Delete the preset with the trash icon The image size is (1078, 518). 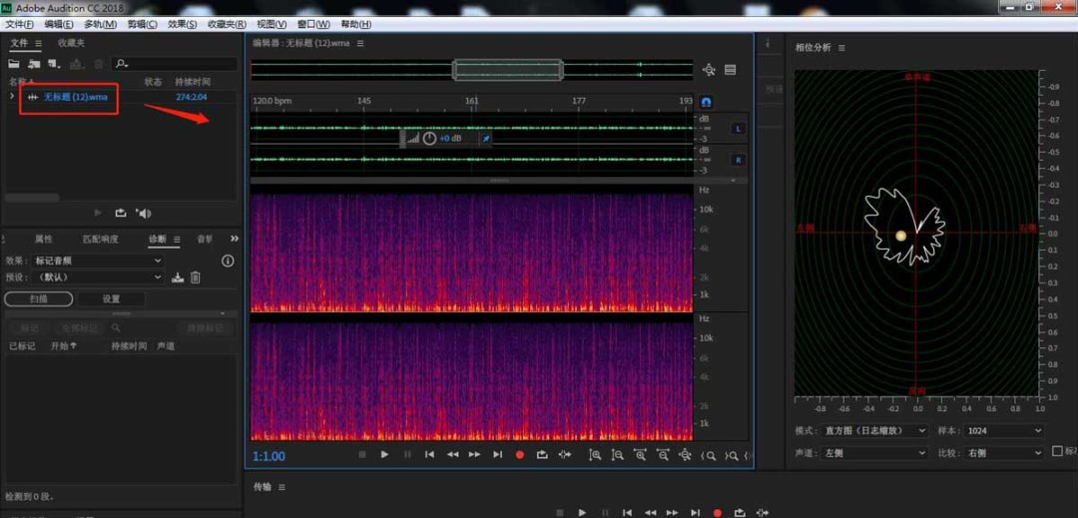pyautogui.click(x=196, y=277)
